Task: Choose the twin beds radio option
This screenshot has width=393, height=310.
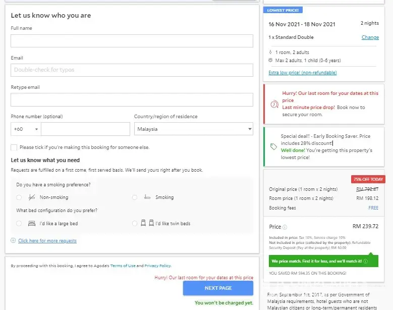Action: pos(135,223)
